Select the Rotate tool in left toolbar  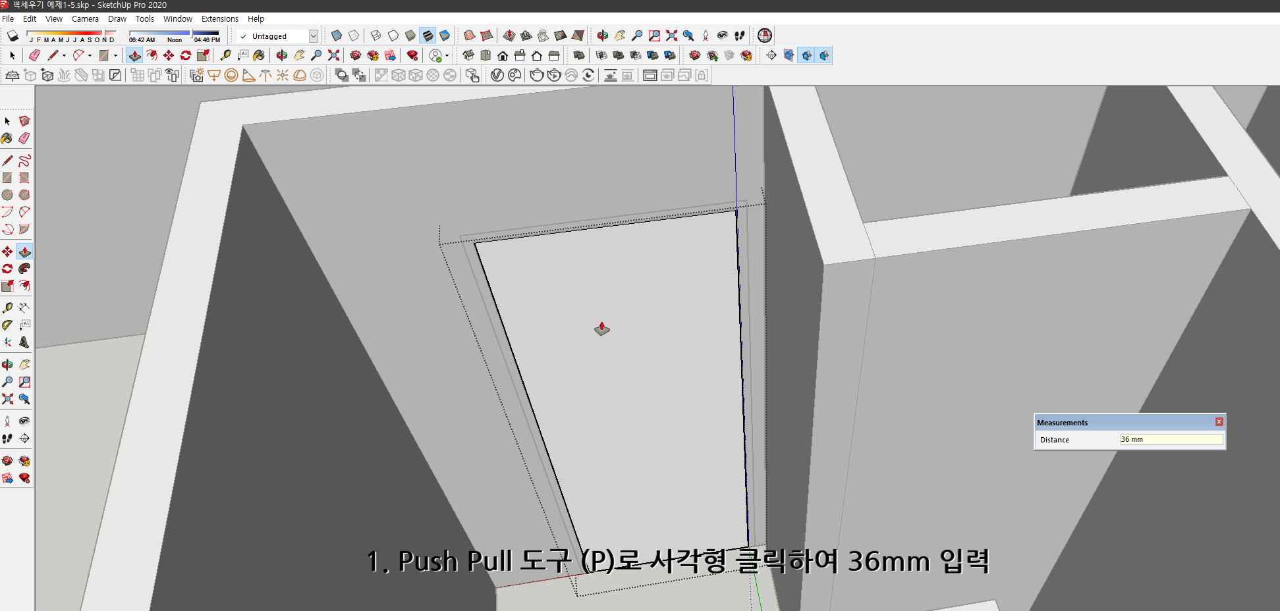pyautogui.click(x=7, y=269)
